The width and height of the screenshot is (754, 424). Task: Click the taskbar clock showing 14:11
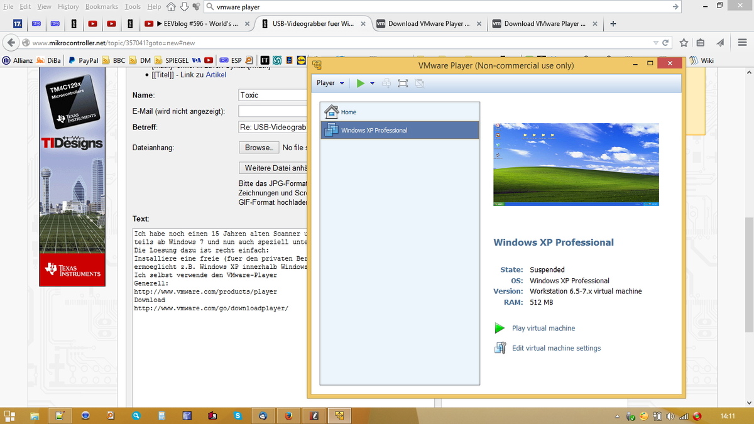coord(728,416)
